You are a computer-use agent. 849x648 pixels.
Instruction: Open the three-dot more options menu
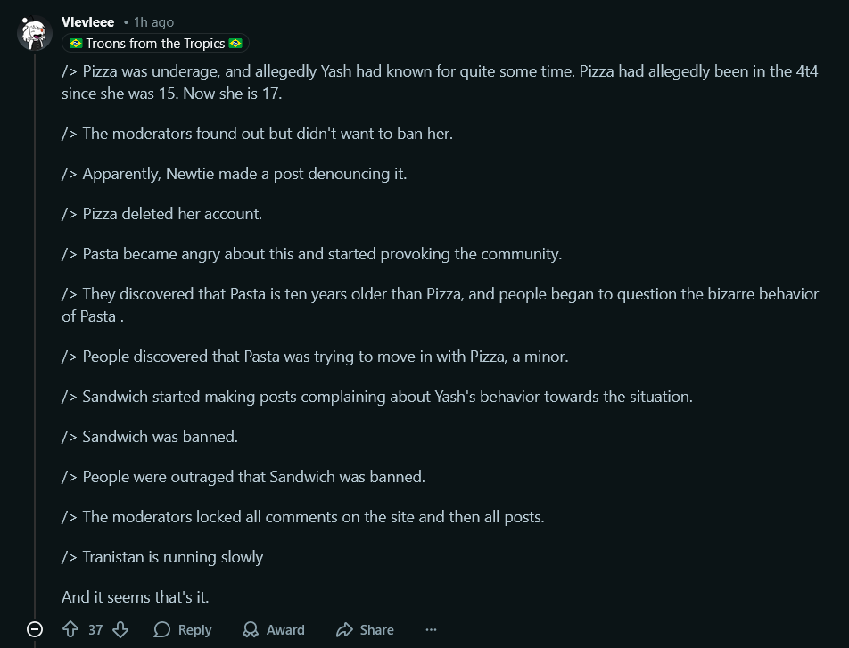coord(432,629)
